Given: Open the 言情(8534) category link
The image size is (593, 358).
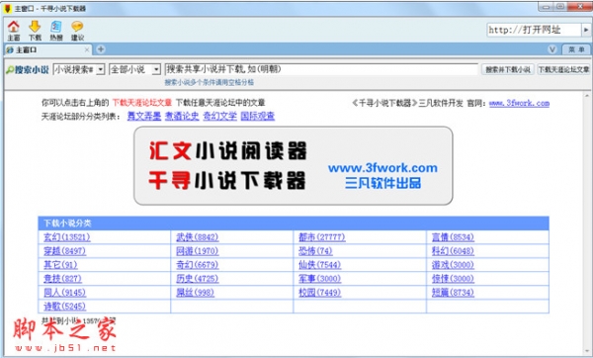Looking at the screenshot, I should 453,237.
